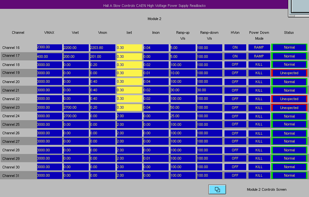Click Channel 16 Vmon reading 2203.80
The width and height of the screenshot is (309, 197).
click(103, 48)
